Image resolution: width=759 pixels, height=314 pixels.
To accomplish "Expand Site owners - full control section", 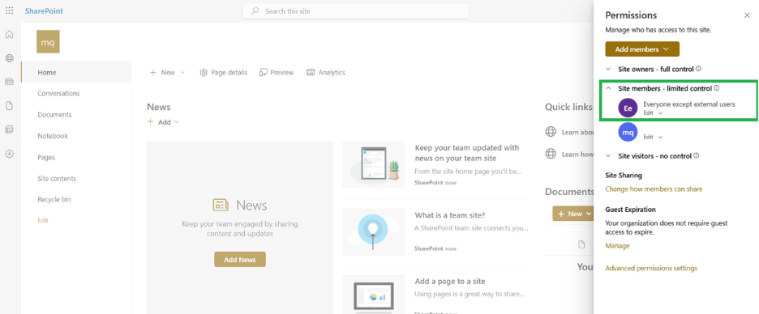I will coord(608,69).
